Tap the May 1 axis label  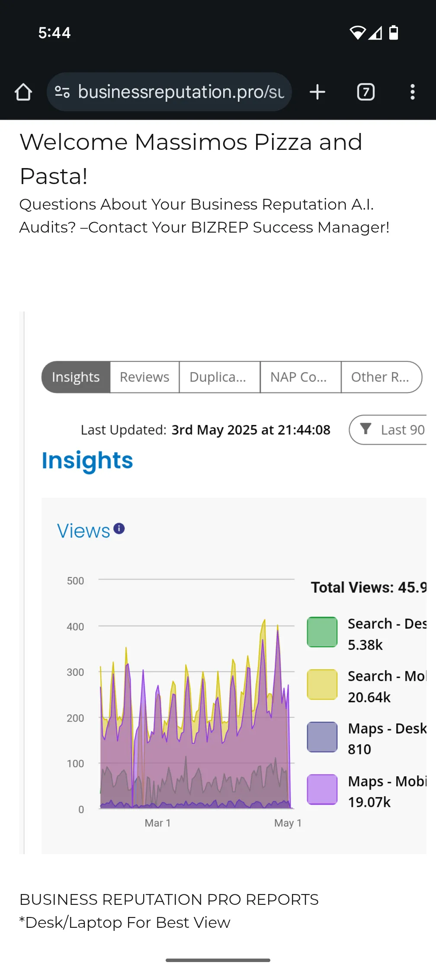point(288,823)
